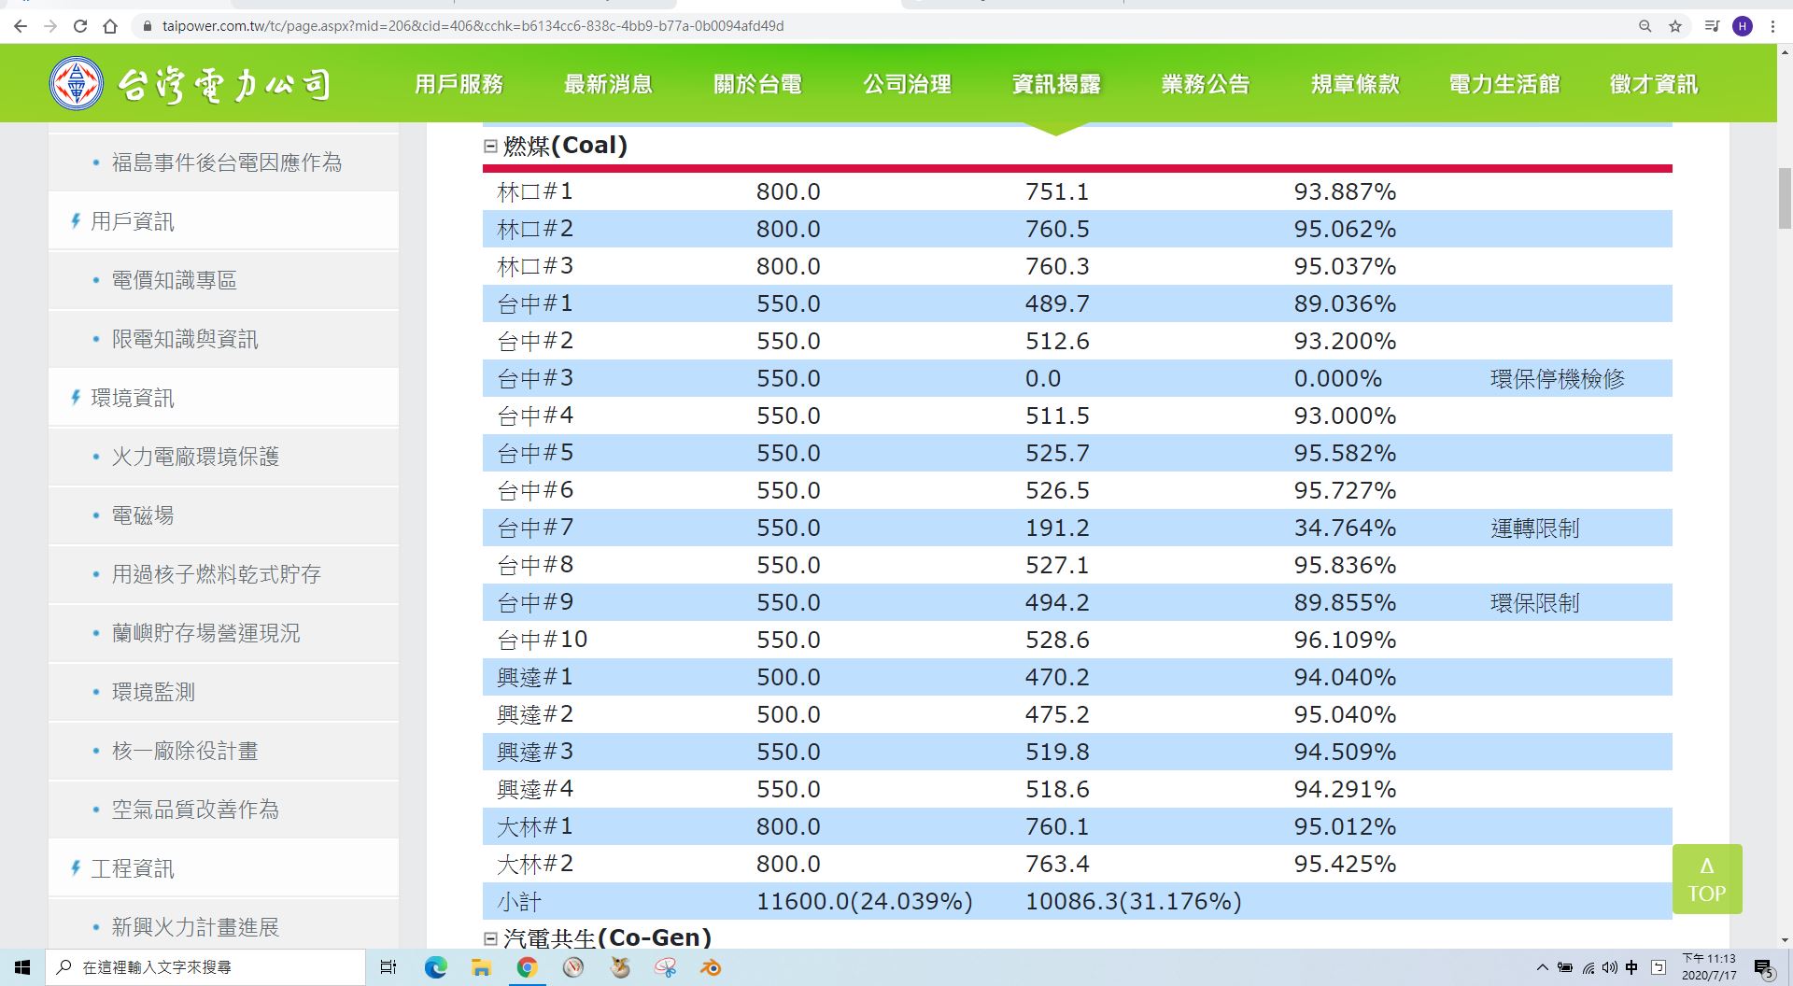The image size is (1793, 986).
Task: Open 新興火力計畫進展 sidebar link
Action: click(195, 927)
